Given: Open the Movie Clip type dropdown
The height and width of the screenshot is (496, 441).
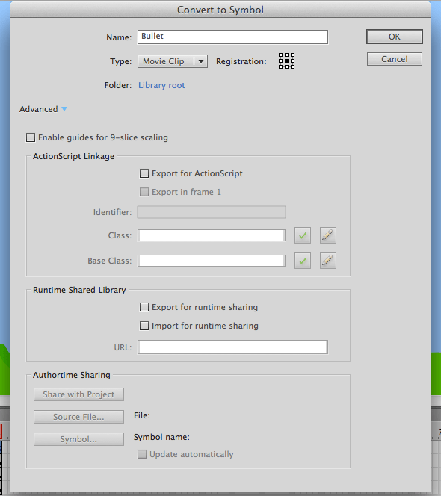Looking at the screenshot, I should click(x=173, y=61).
